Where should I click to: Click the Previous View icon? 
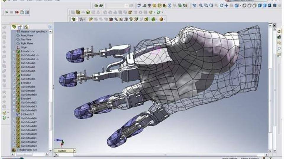(194, 6)
